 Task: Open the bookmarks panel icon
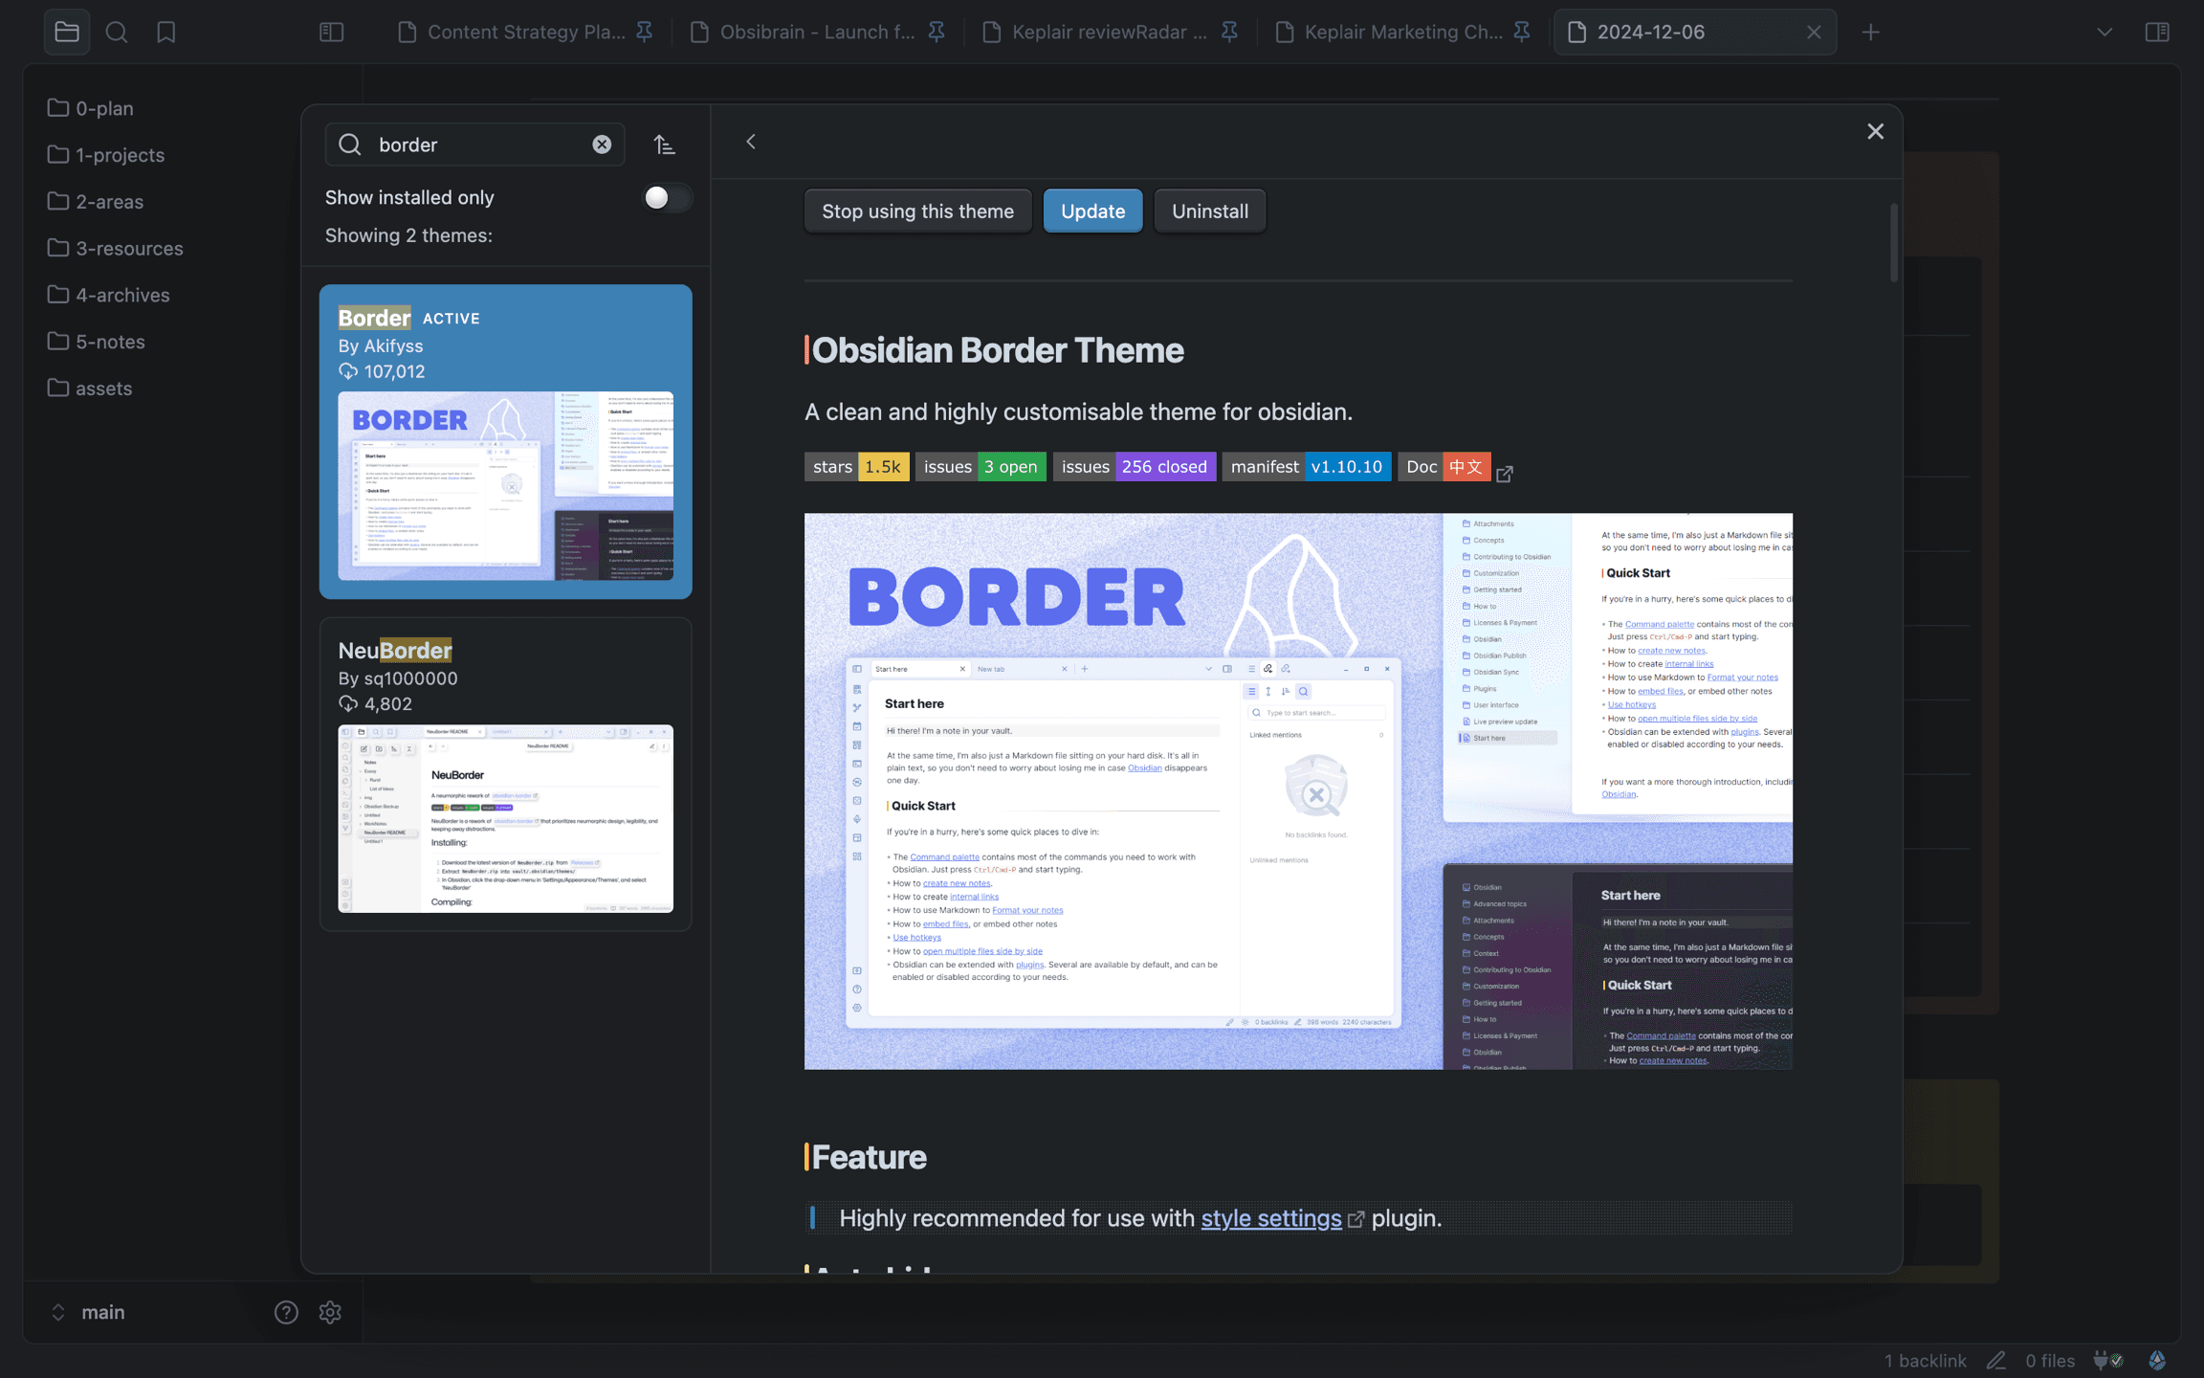[166, 32]
